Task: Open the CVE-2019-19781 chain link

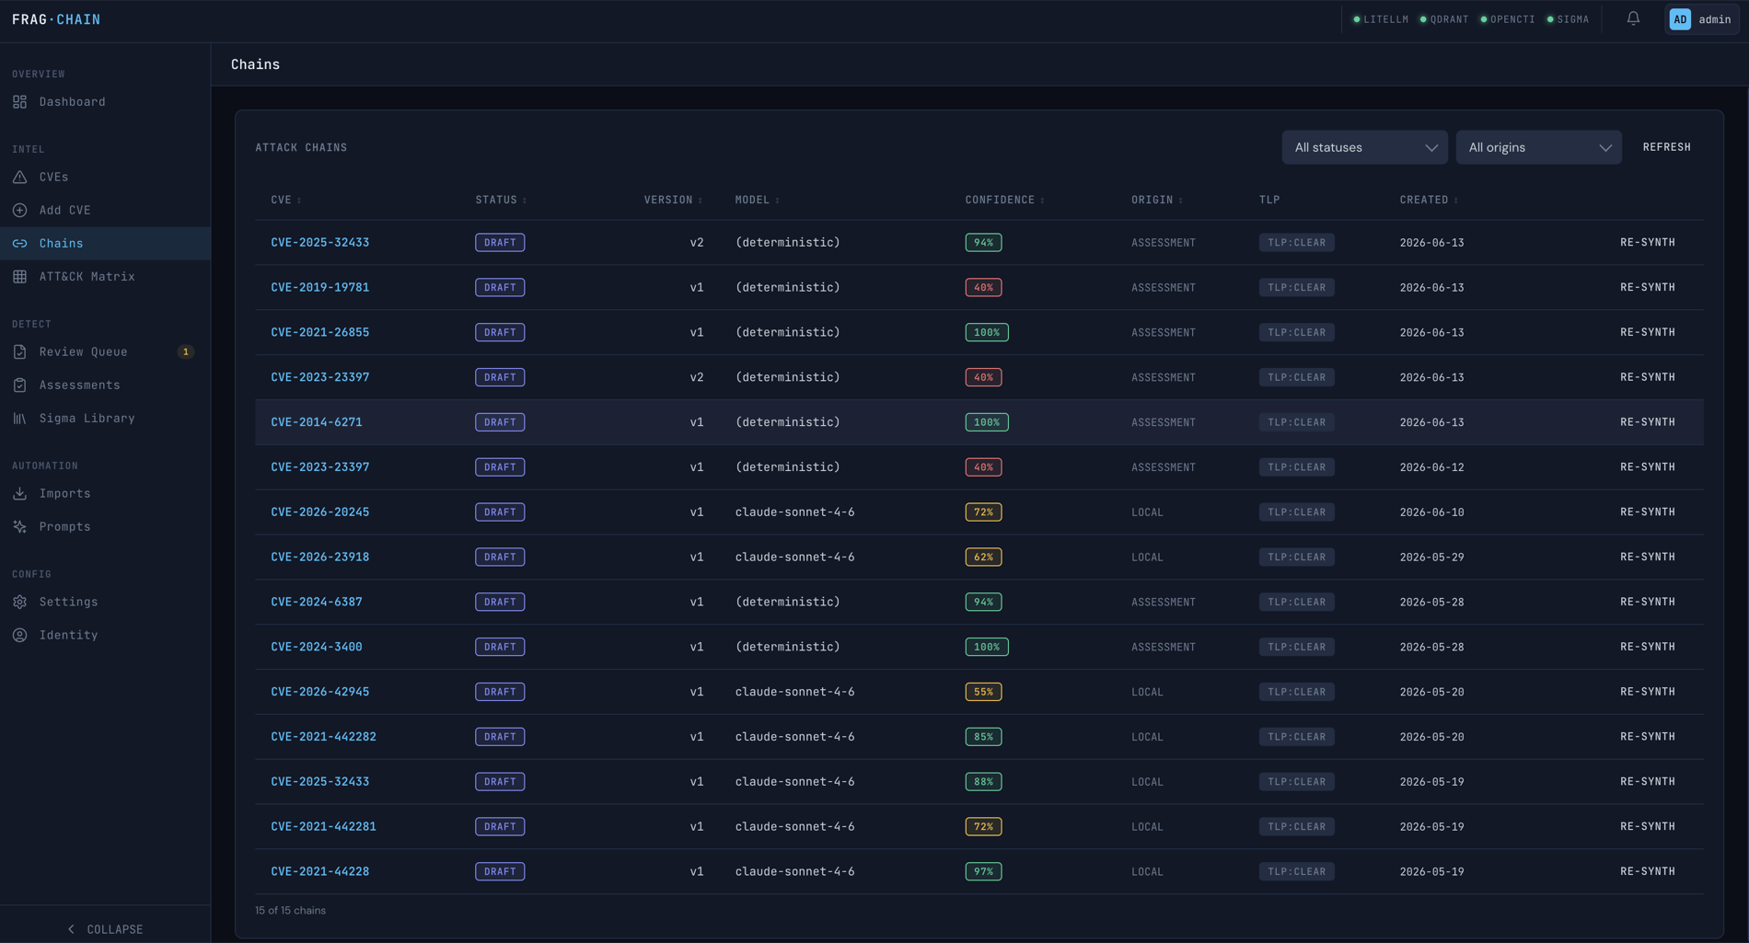Action: (x=320, y=288)
